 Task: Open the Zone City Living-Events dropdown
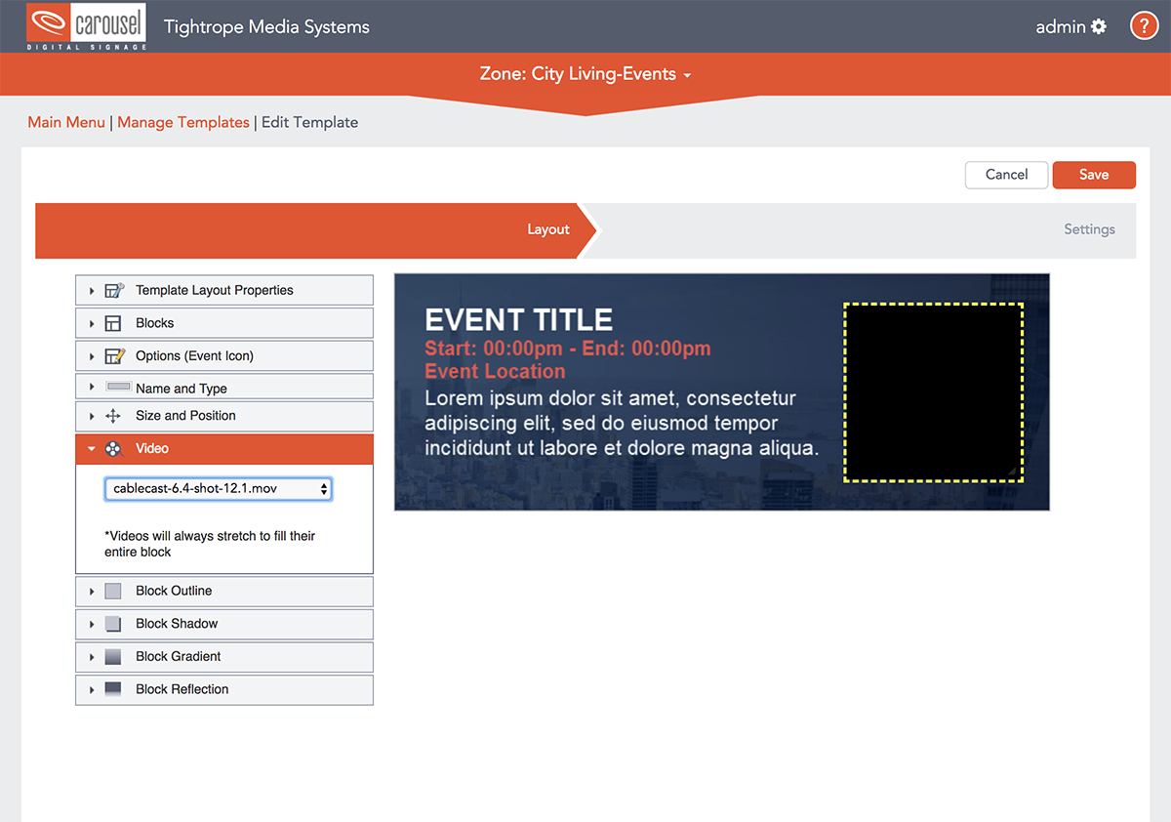pos(585,74)
